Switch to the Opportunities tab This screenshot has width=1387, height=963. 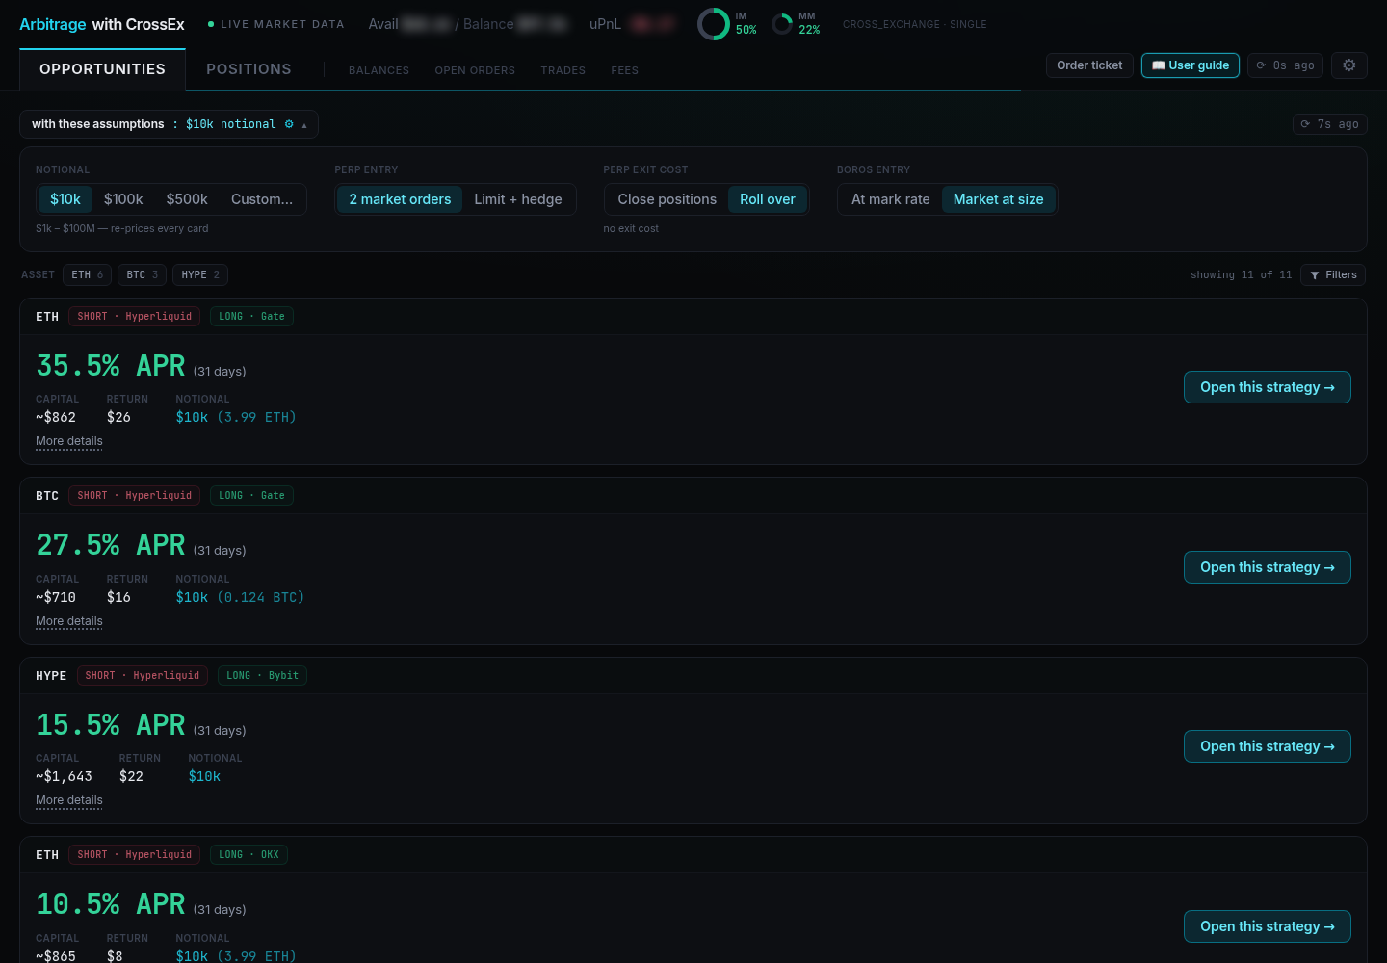click(102, 69)
